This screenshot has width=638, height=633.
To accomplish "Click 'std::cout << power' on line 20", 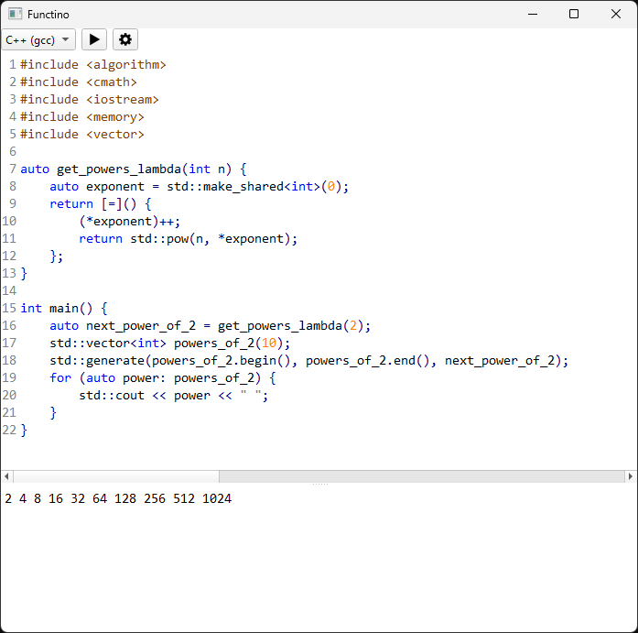I will click(x=145, y=396).
